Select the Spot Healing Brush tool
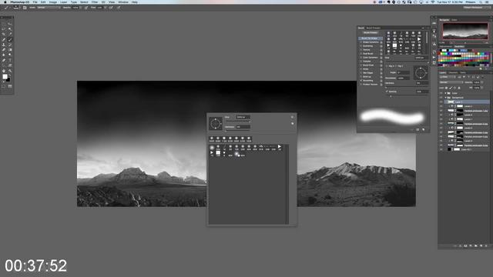 tap(3, 39)
